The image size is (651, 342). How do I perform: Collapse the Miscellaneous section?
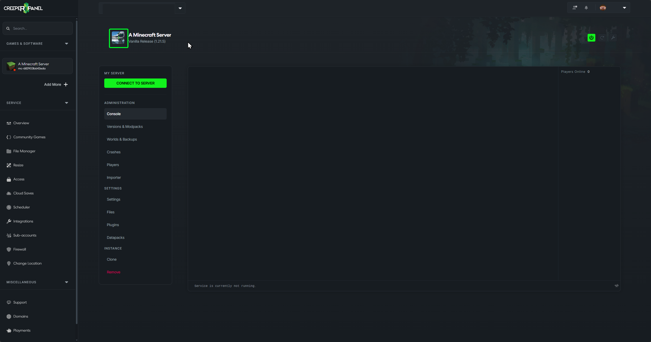click(67, 282)
